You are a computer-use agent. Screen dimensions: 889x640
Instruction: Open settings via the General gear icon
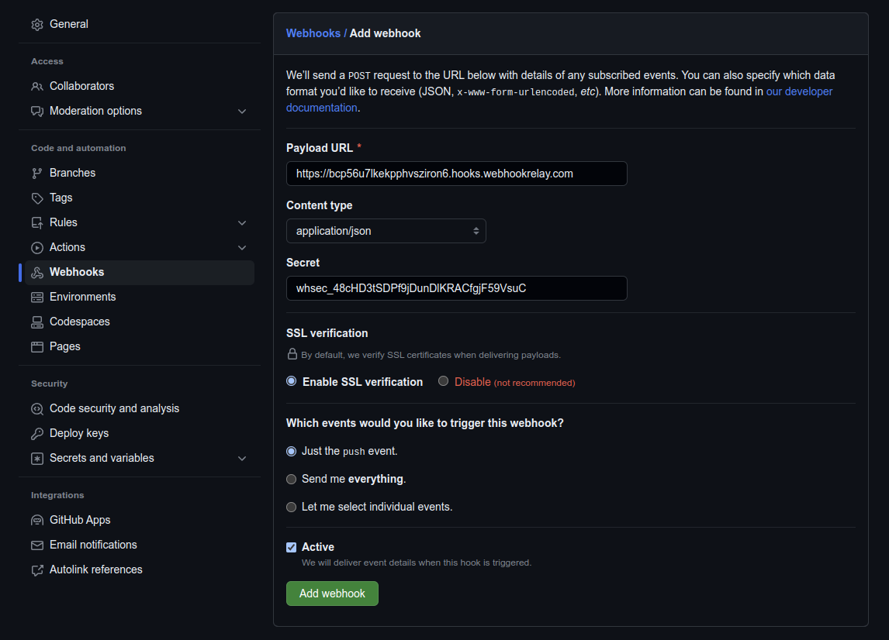click(37, 24)
